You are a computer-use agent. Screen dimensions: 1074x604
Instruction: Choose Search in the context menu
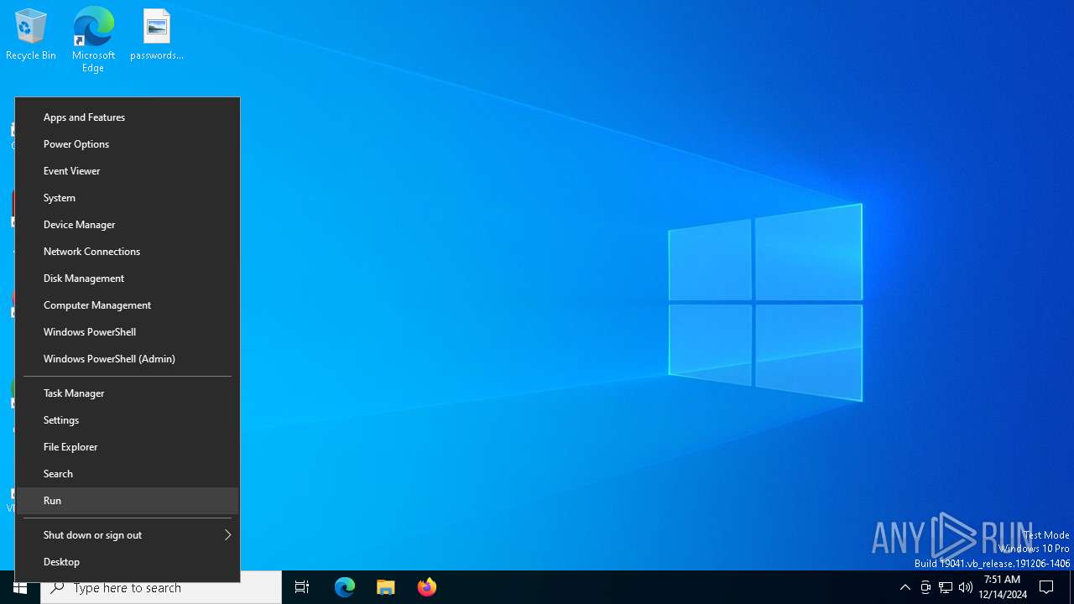point(128,474)
